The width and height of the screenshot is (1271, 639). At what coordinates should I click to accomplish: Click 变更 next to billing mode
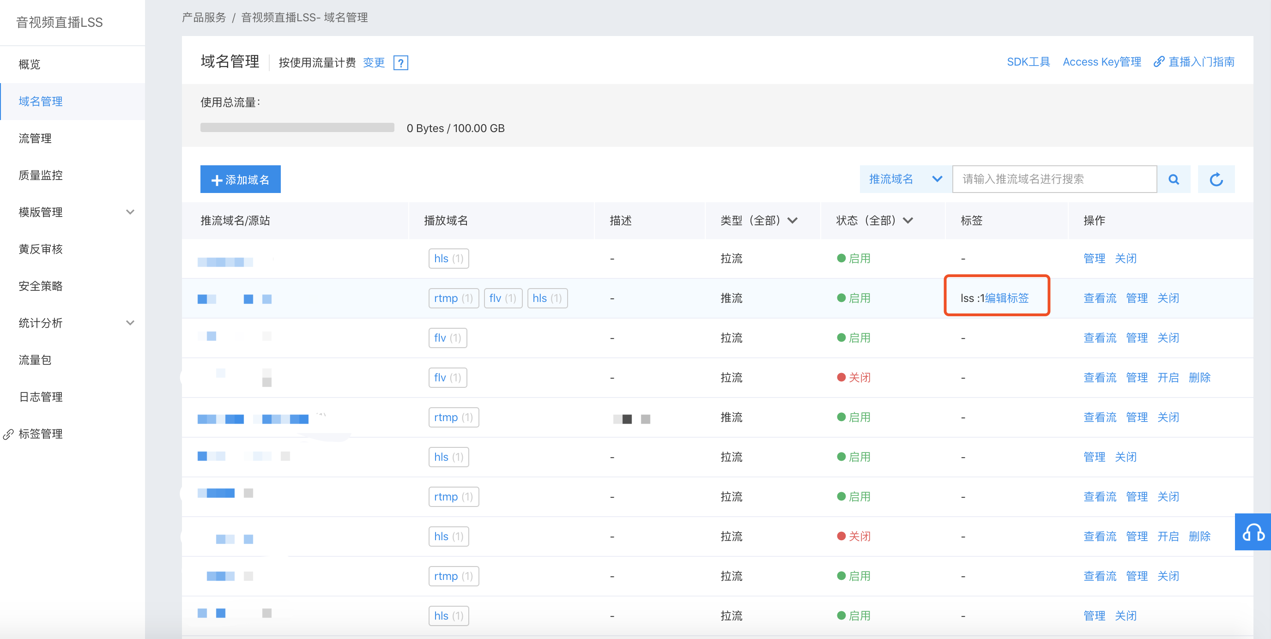click(373, 63)
